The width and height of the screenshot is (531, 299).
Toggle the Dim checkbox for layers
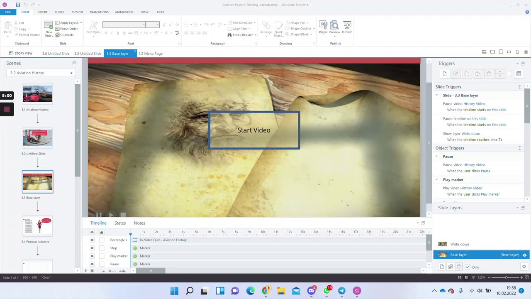click(x=468, y=267)
